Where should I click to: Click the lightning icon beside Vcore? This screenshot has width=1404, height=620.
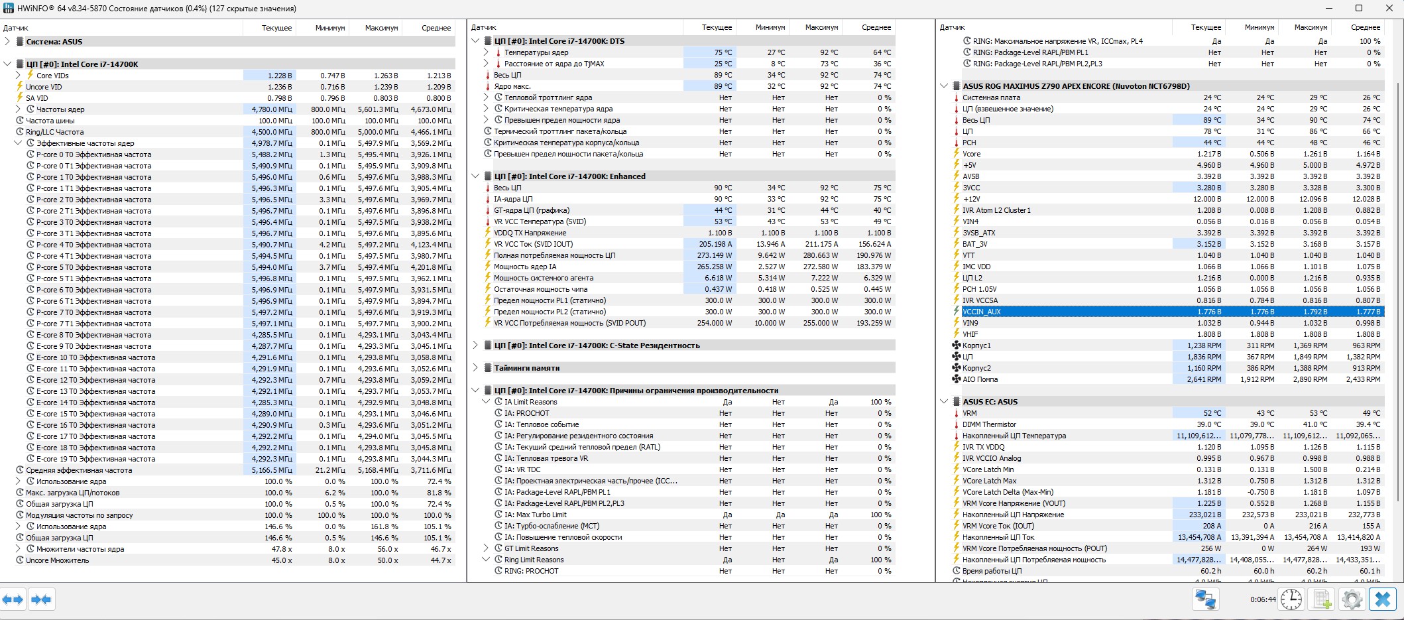(x=956, y=154)
